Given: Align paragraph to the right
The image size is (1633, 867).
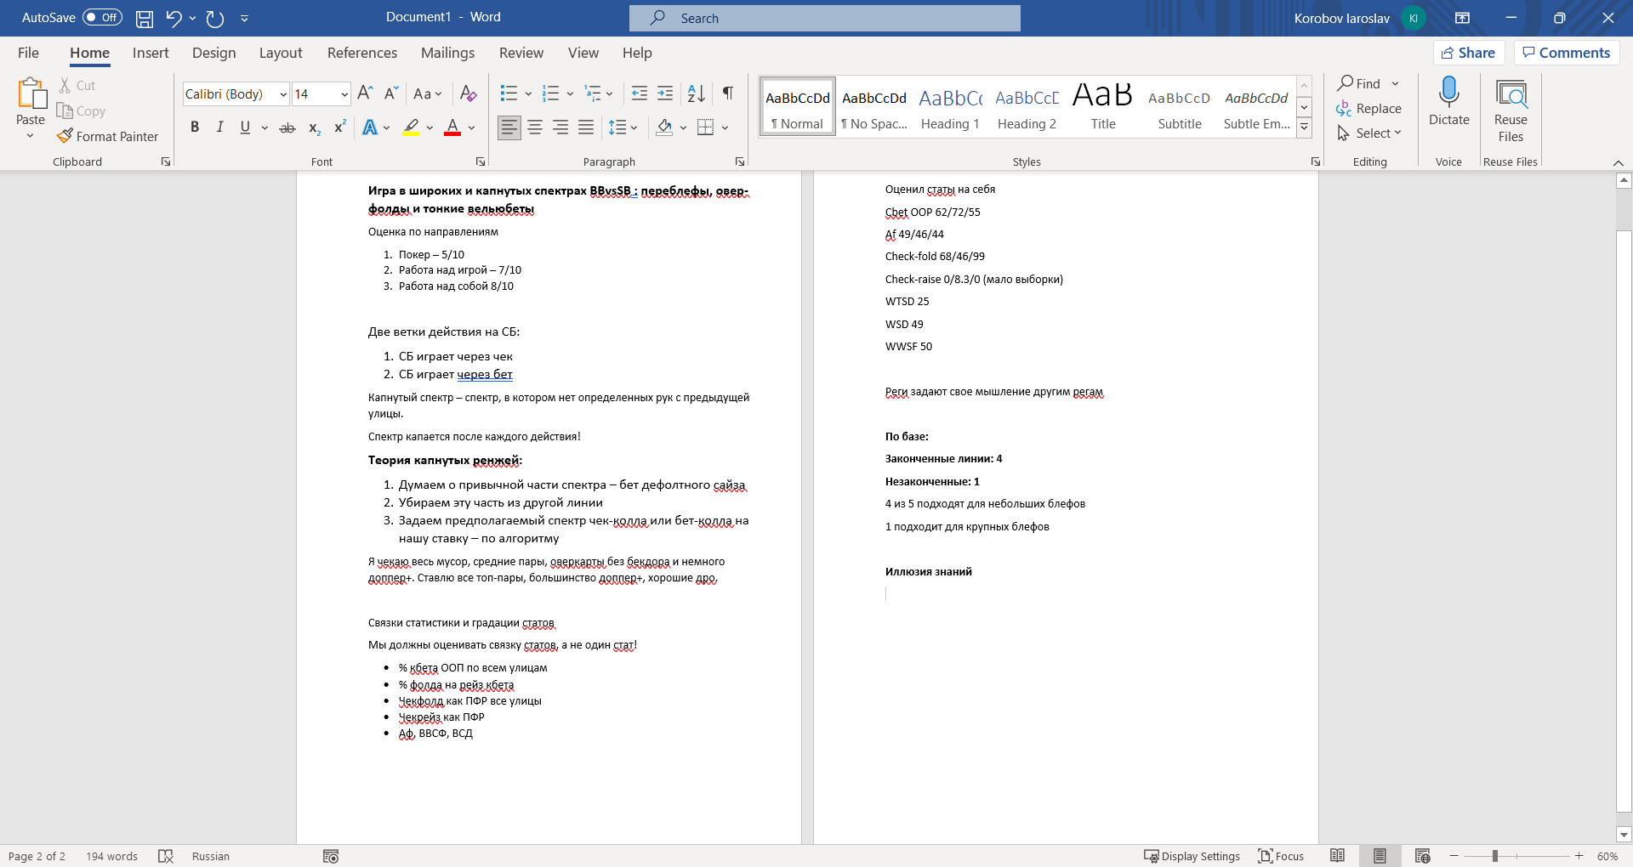Looking at the screenshot, I should (560, 127).
